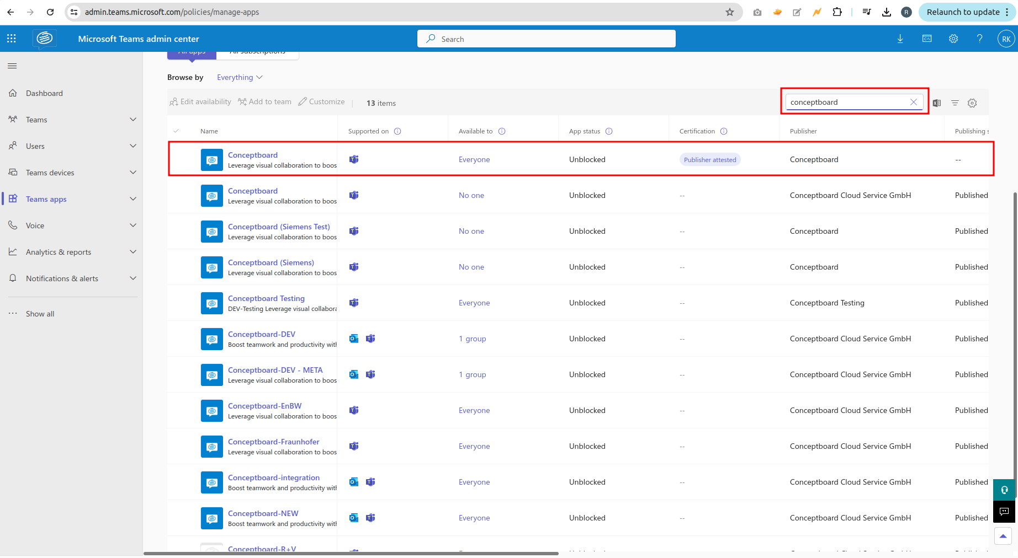
Task: Open the help headset floating button
Action: 1004,490
